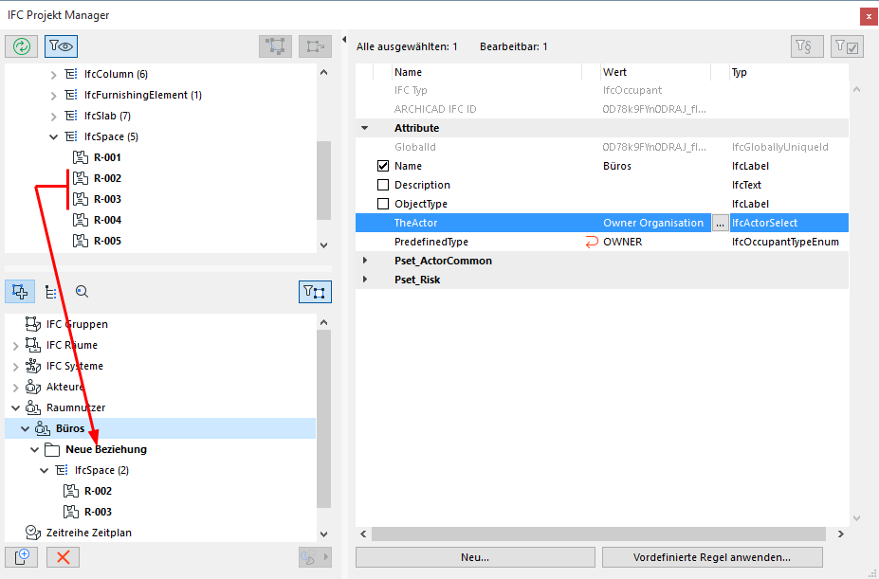Check the Description attribute checkbox

(x=383, y=185)
